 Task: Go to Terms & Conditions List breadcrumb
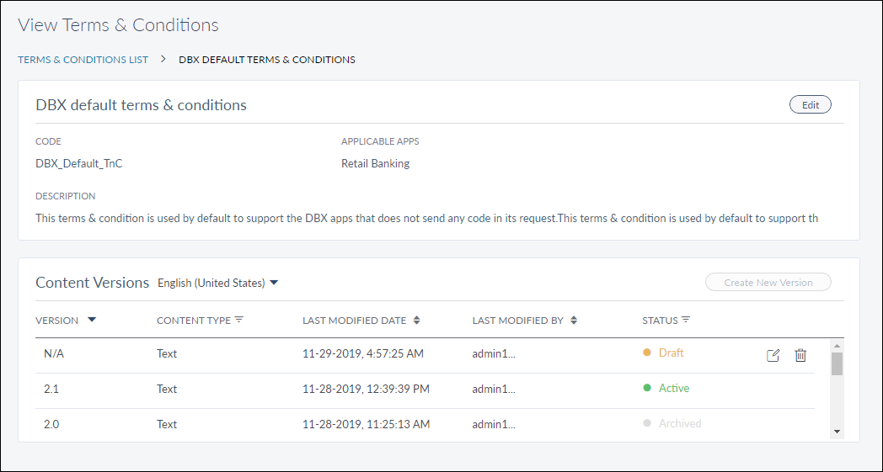pyautogui.click(x=83, y=60)
